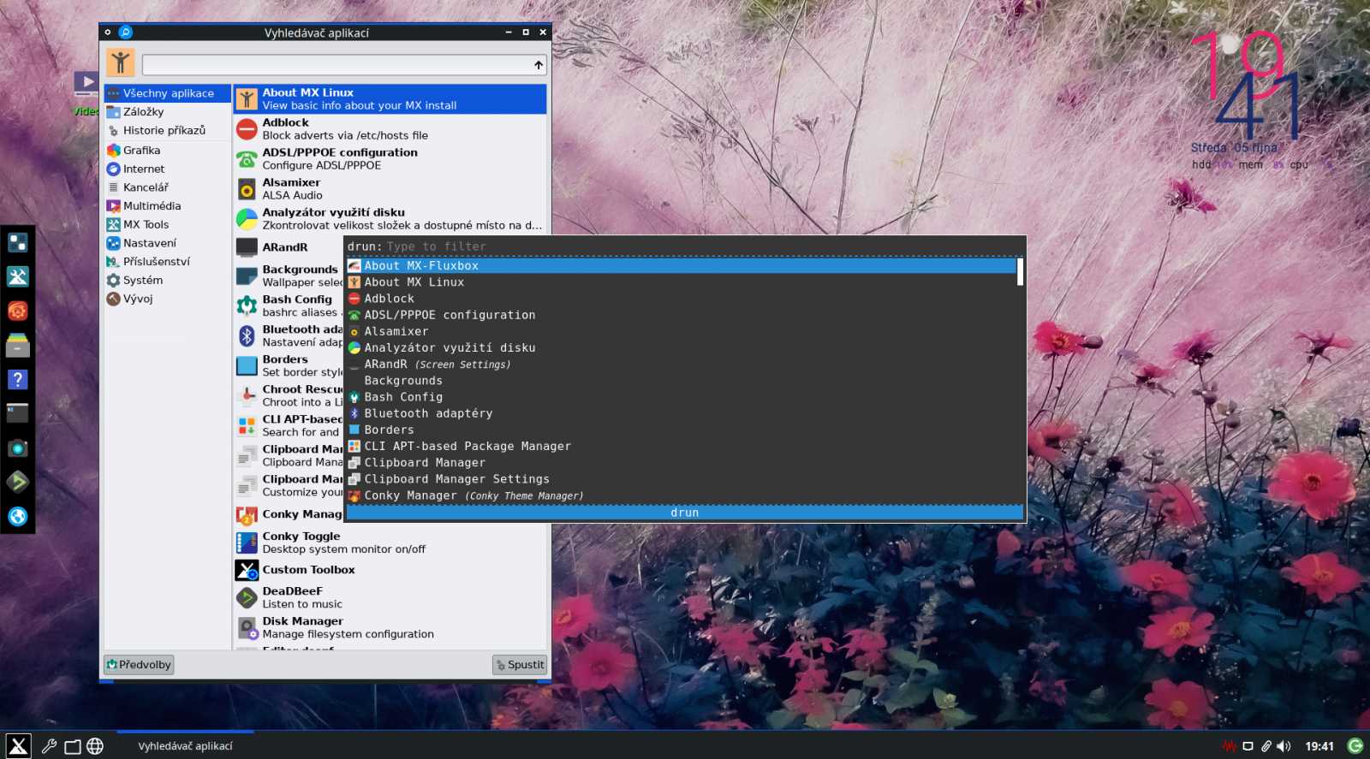1370x759 pixels.
Task: Open the Adblock entry icon
Action: (247, 129)
